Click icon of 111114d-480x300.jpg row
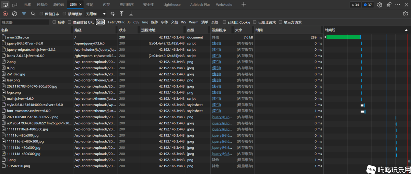Screen dimensions: 411x174 click(x=3, y=153)
